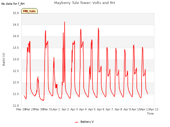The image size is (170, 127).
Task: Click the 14.0 y-axis tick label
Action: click(16, 36)
